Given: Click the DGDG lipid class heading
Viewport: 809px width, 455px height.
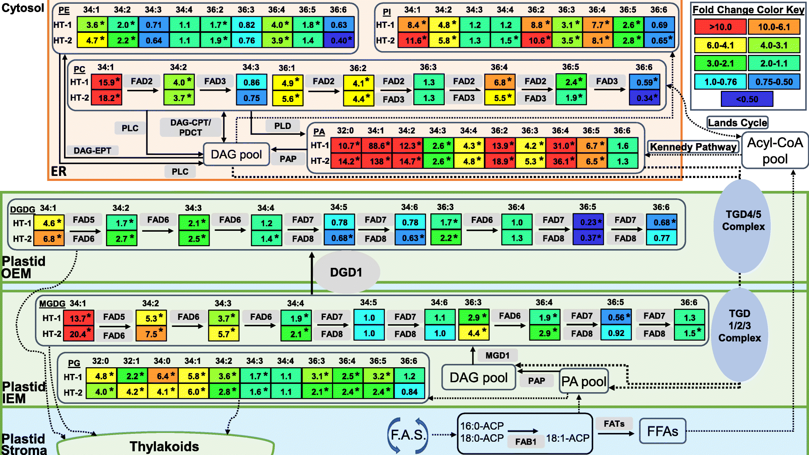Looking at the screenshot, I should coord(22,210).
